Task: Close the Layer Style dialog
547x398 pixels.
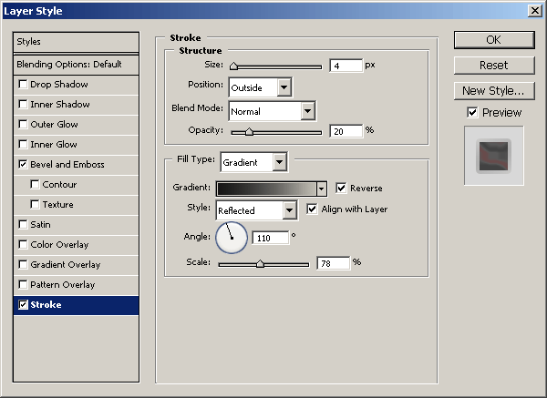Action: (x=534, y=9)
